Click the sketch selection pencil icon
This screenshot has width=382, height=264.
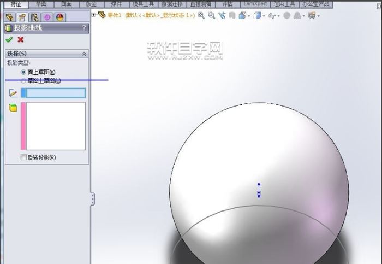click(13, 93)
